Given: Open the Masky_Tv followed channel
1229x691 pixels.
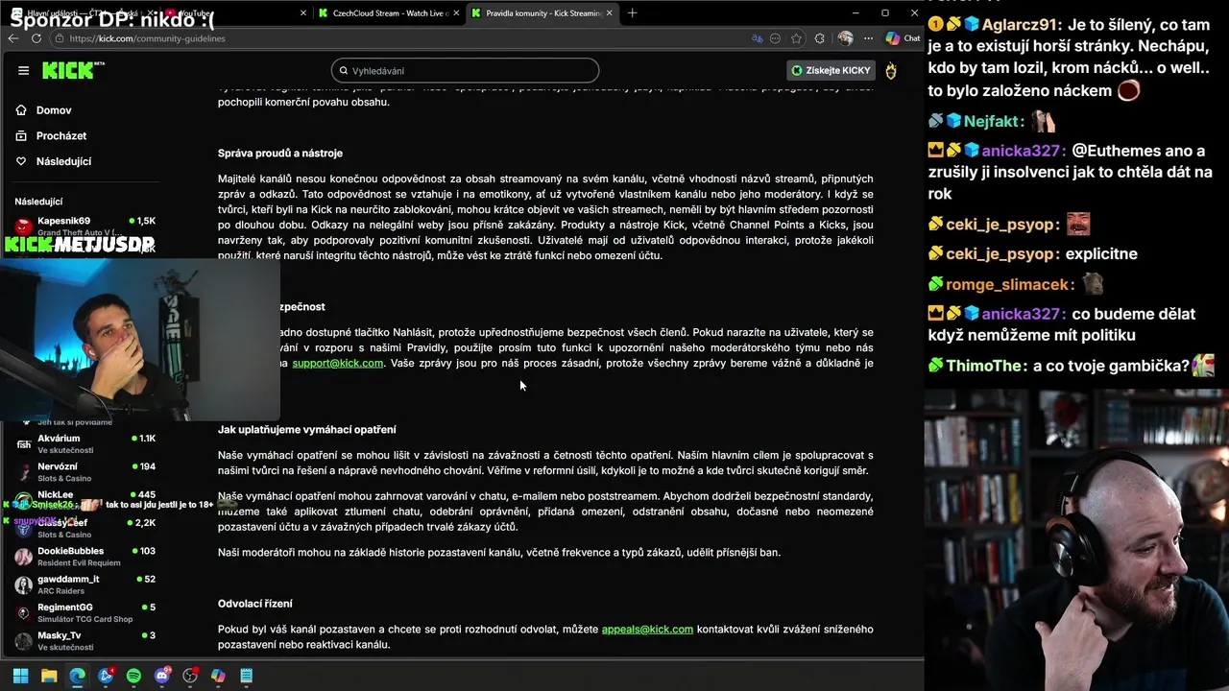Looking at the screenshot, I should coord(84,640).
